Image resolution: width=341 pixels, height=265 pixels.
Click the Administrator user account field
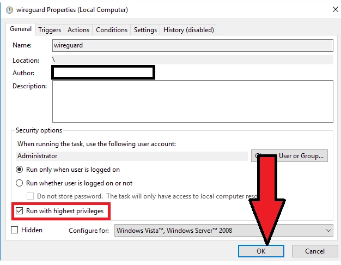pos(132,156)
